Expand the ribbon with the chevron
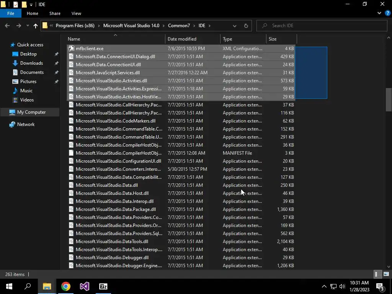Screen dimensions: 392x294 (x=379, y=13)
